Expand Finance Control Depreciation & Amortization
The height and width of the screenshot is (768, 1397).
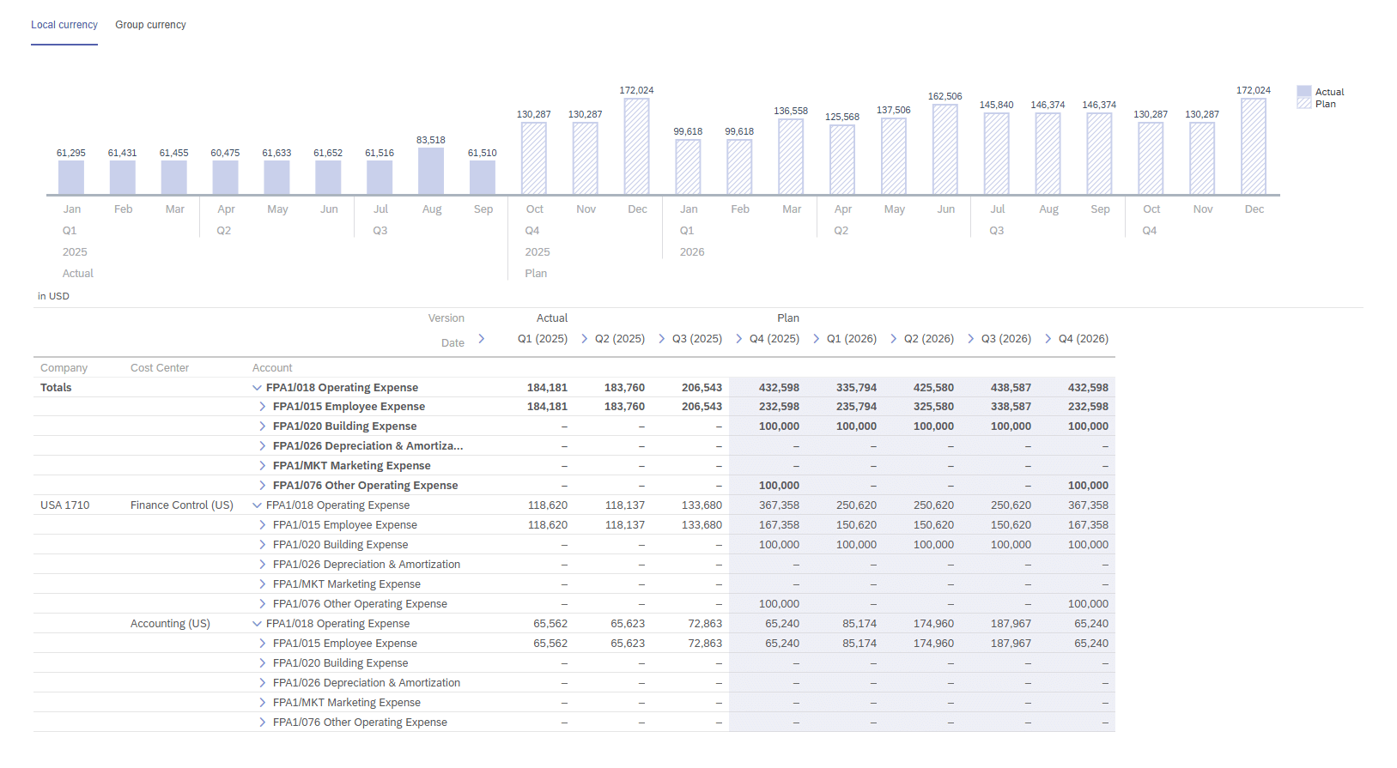pyautogui.click(x=263, y=565)
